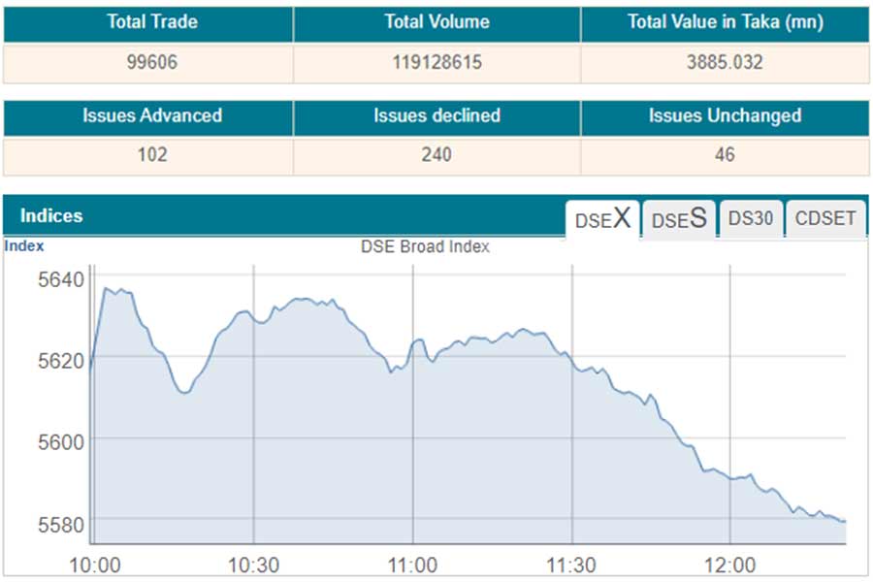Select the unchanged issues count 46
The height and width of the screenshot is (582, 873).
click(x=725, y=155)
